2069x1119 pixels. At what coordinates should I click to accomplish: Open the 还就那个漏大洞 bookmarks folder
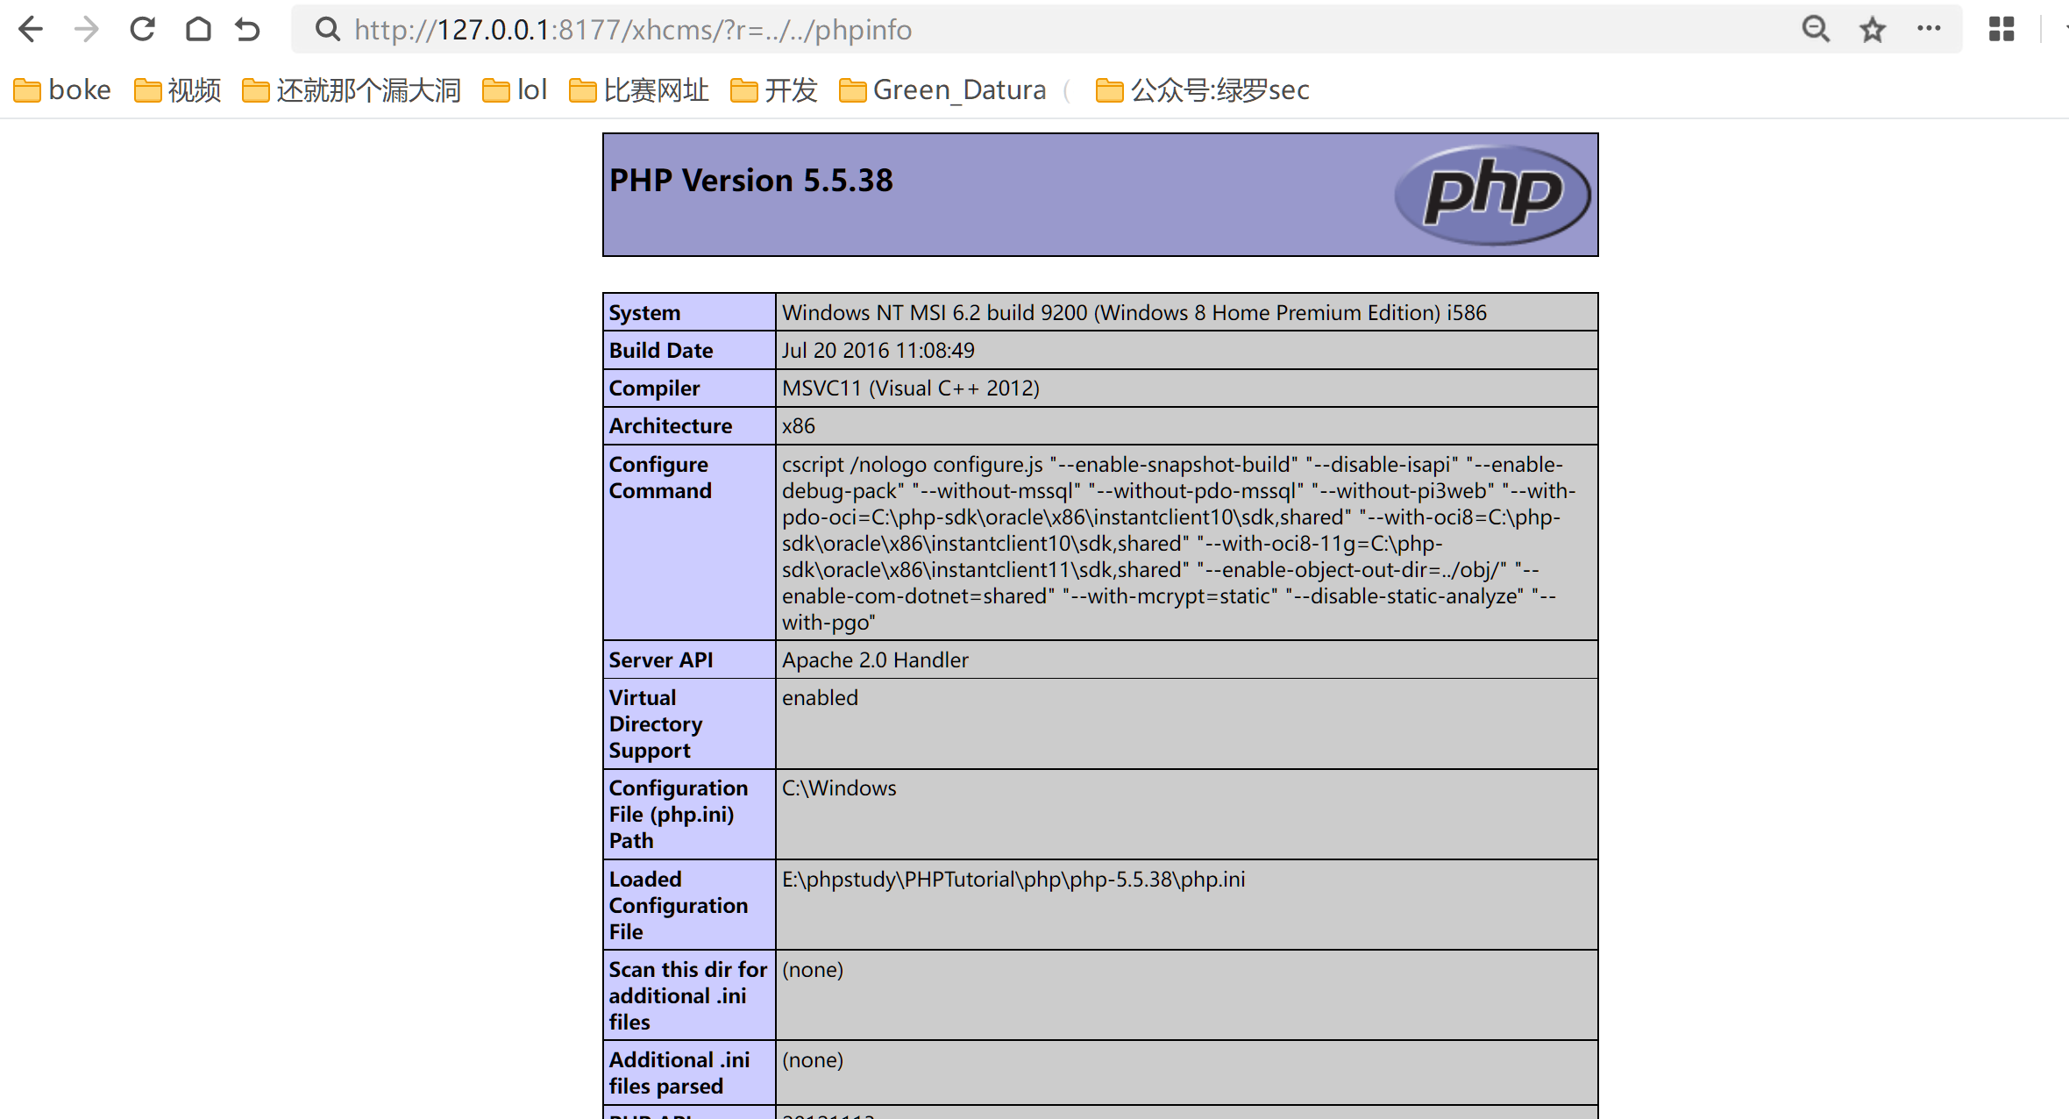[x=351, y=89]
